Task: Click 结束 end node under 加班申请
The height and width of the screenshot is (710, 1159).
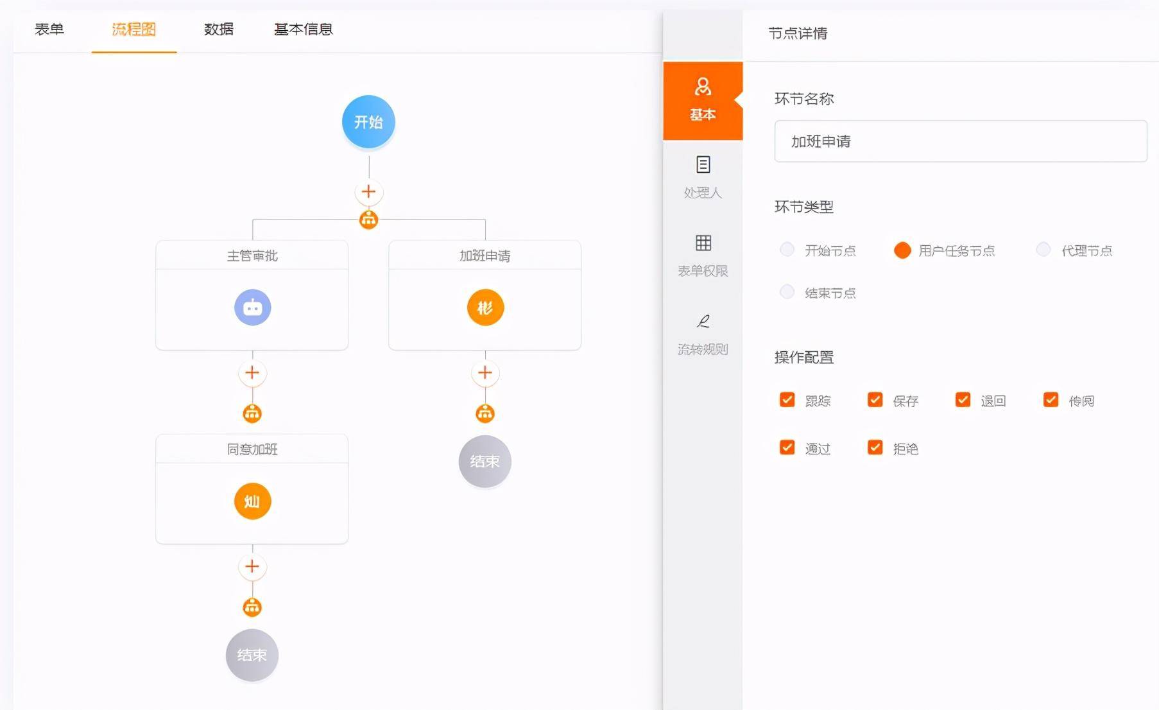Action: pos(485,462)
